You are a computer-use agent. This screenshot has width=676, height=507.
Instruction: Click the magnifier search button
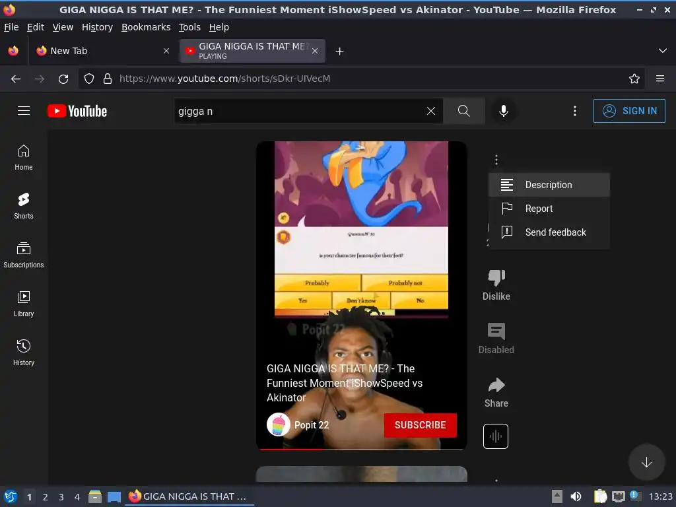click(464, 111)
